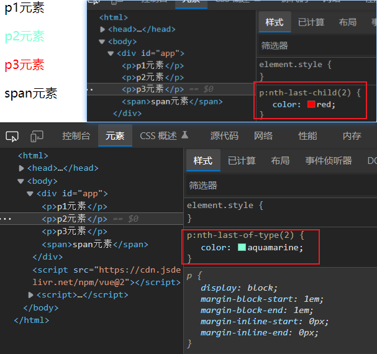
Task: Click the ellipsis beside the selected p2元素 row
Action: [6, 219]
